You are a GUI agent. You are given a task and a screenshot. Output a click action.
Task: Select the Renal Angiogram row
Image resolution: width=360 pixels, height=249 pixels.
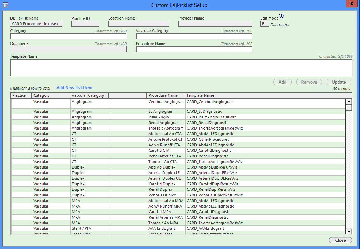tap(178, 123)
